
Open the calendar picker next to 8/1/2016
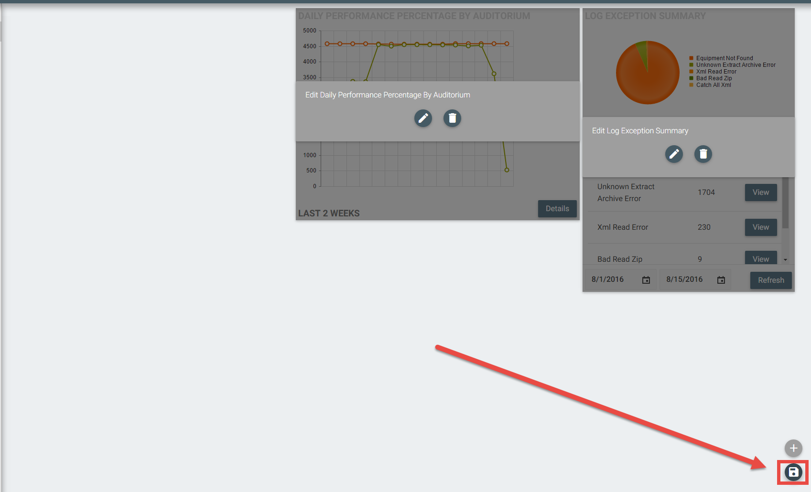point(646,280)
